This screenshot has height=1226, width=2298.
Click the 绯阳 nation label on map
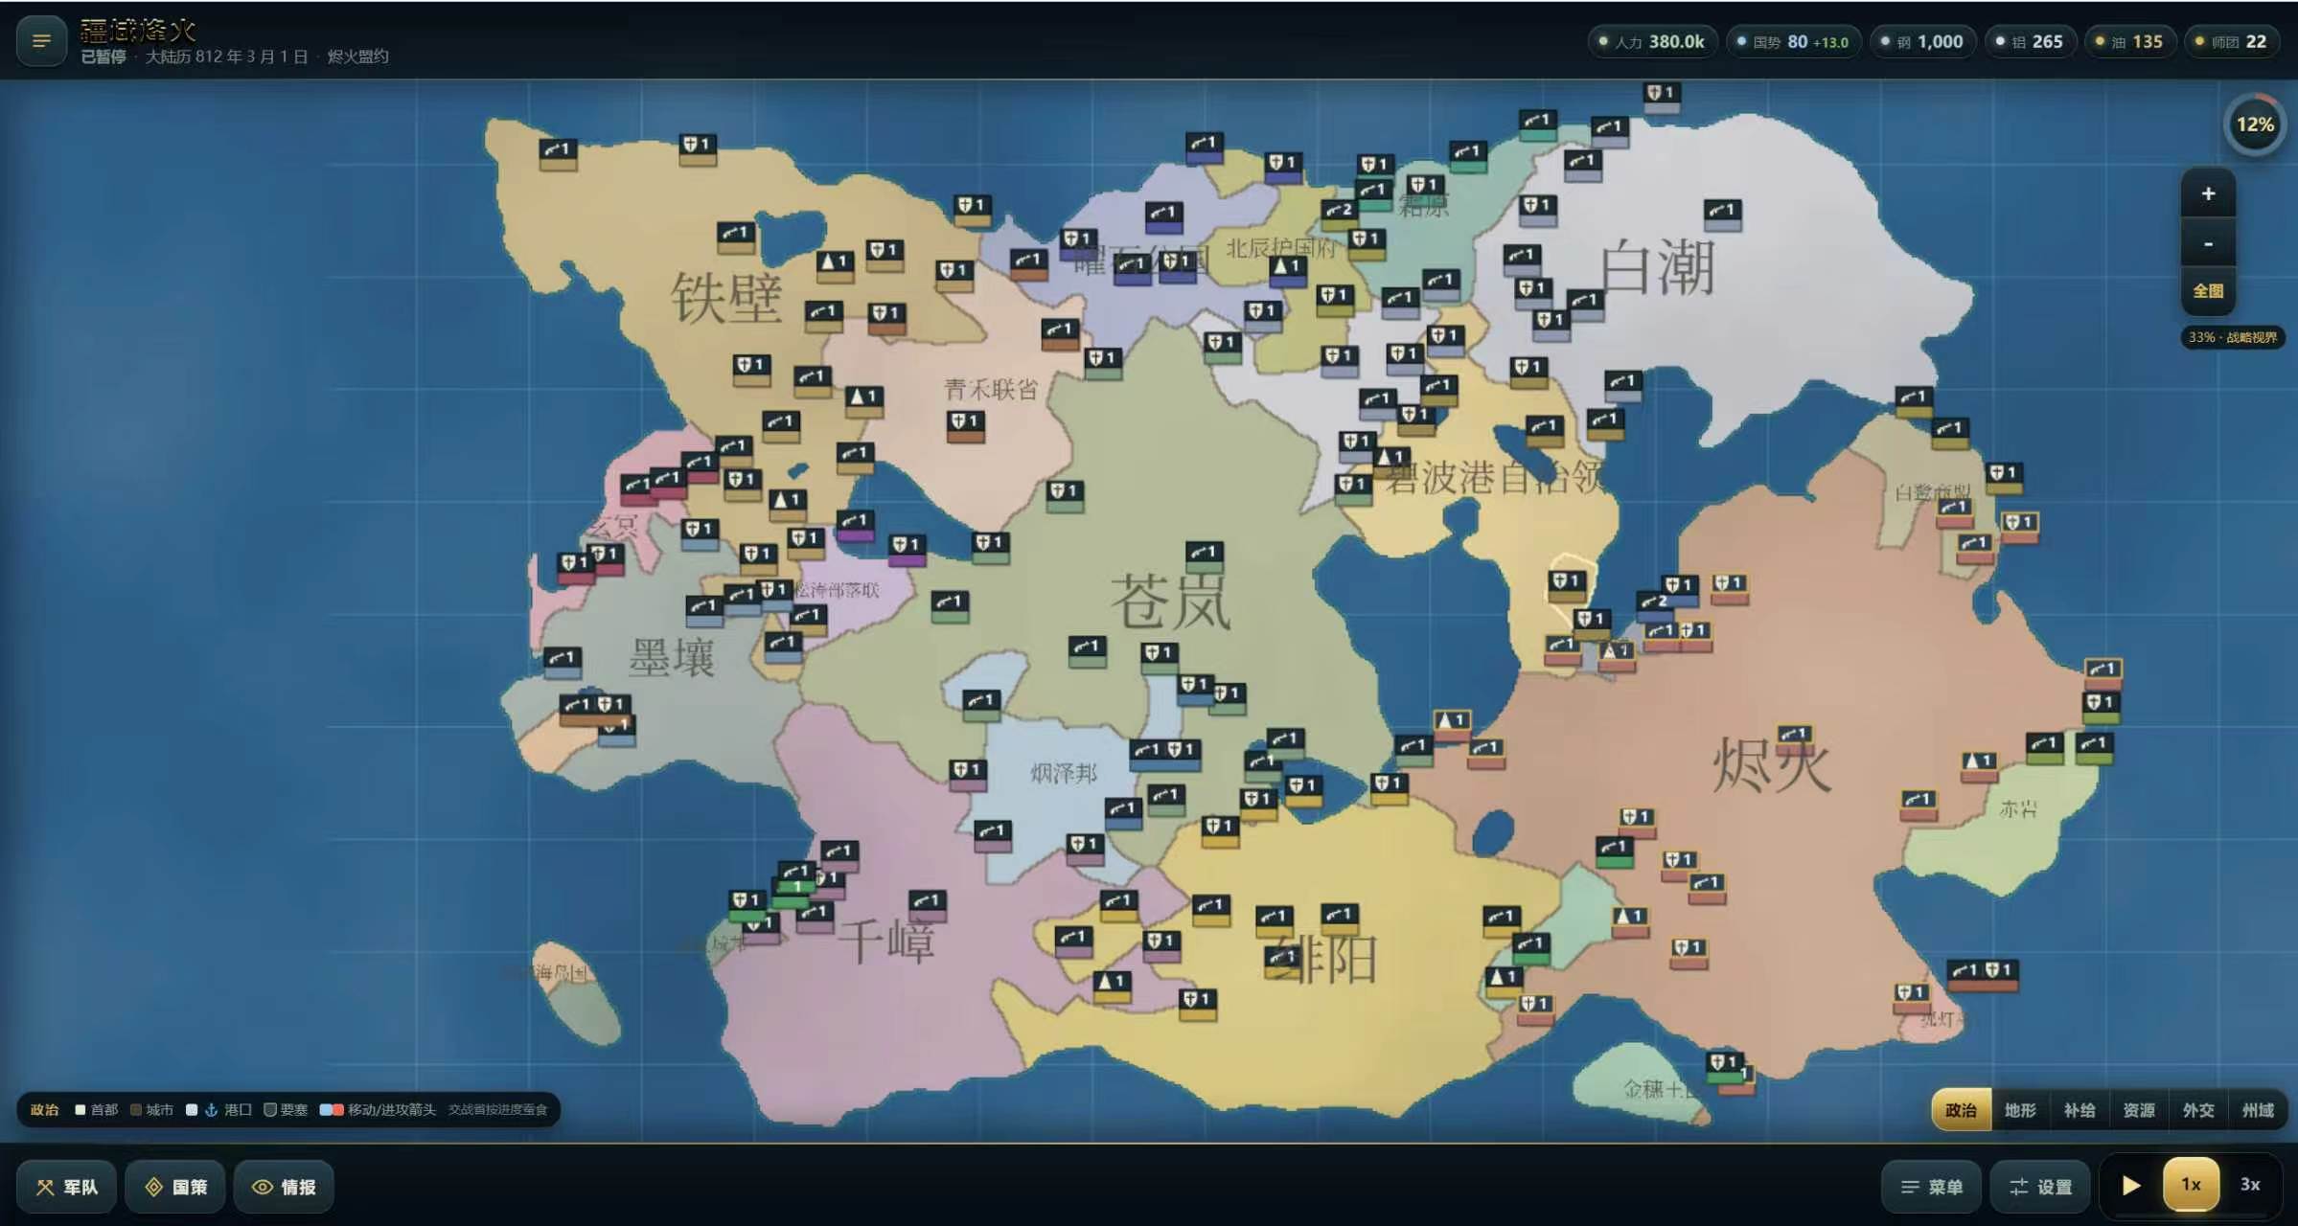point(1324,958)
